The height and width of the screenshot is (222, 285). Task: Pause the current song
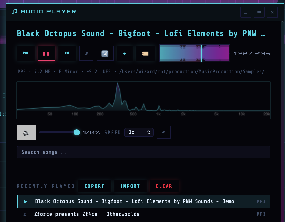tap(46, 53)
